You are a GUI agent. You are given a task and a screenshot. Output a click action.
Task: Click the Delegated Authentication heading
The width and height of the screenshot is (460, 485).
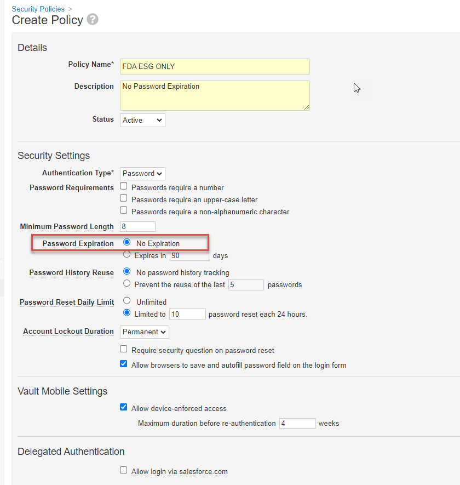tap(71, 452)
